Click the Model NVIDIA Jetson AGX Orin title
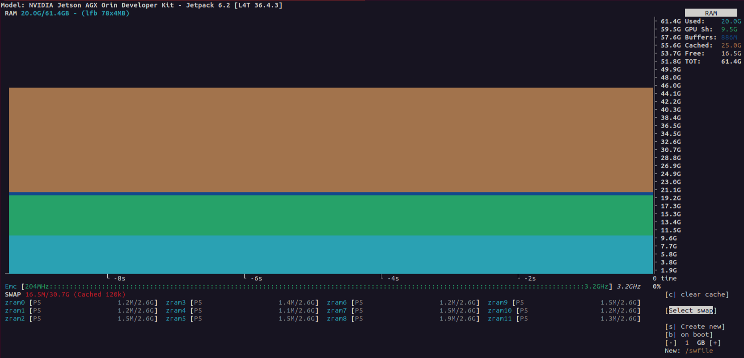The width and height of the screenshot is (744, 358). point(142,5)
